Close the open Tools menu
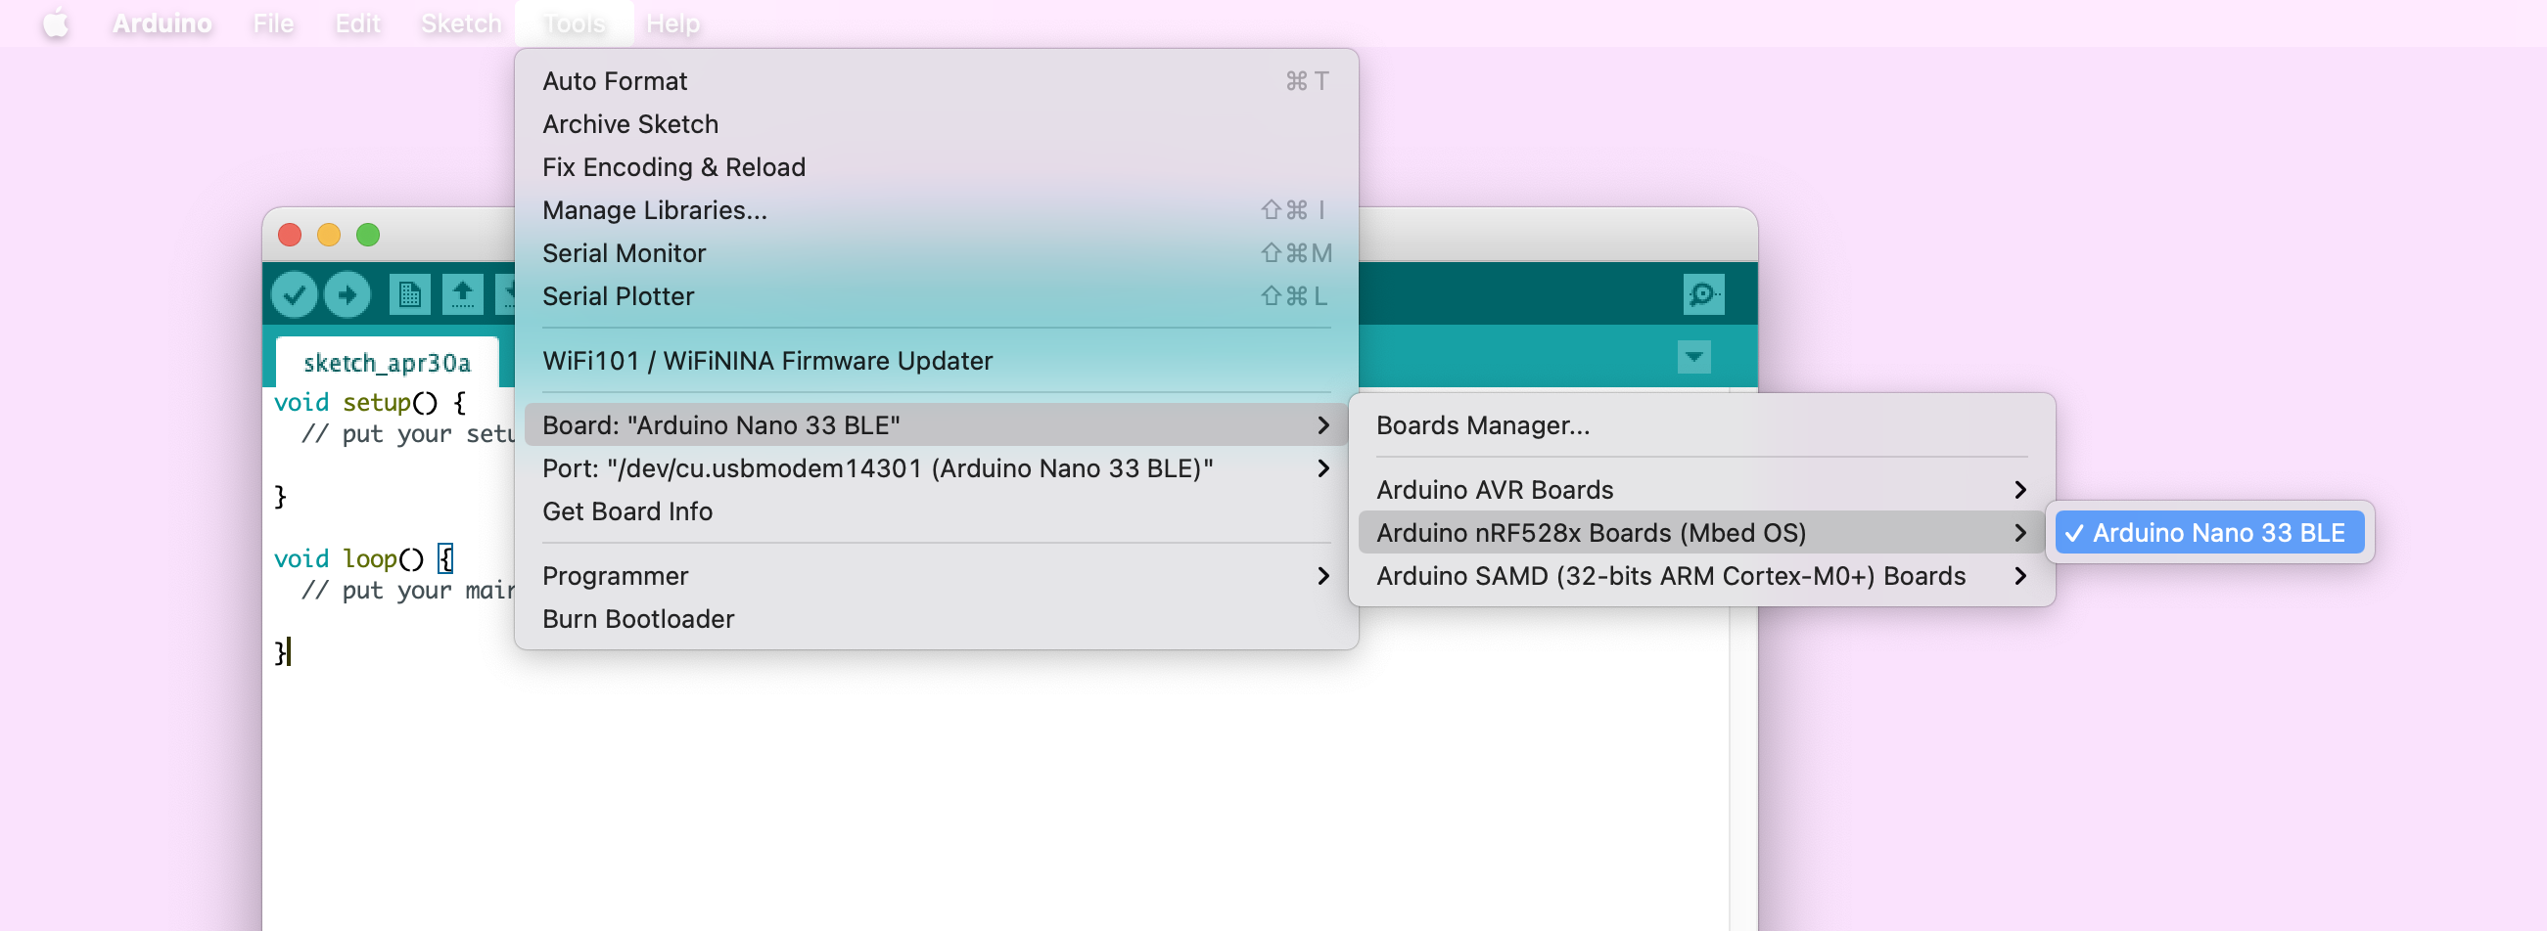 tap(575, 22)
